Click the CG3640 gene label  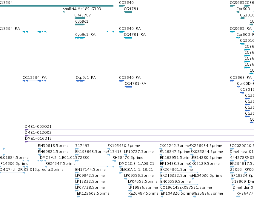(x=126, y=3)
